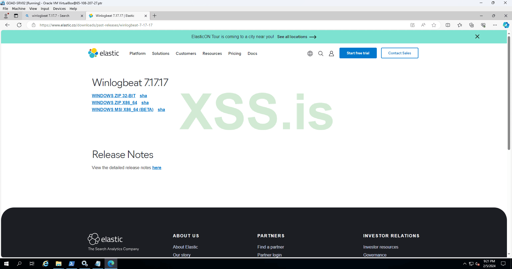Viewport: 512px width, 269px height.
Task: Open sha for Windows MSI X86_64
Action: pos(161,109)
